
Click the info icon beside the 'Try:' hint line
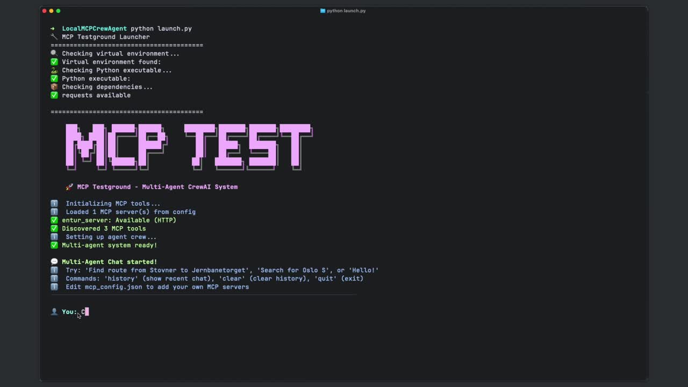54,270
